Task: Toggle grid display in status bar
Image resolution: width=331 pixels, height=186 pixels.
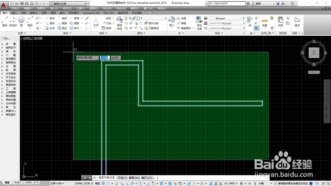Action: [x=103, y=183]
